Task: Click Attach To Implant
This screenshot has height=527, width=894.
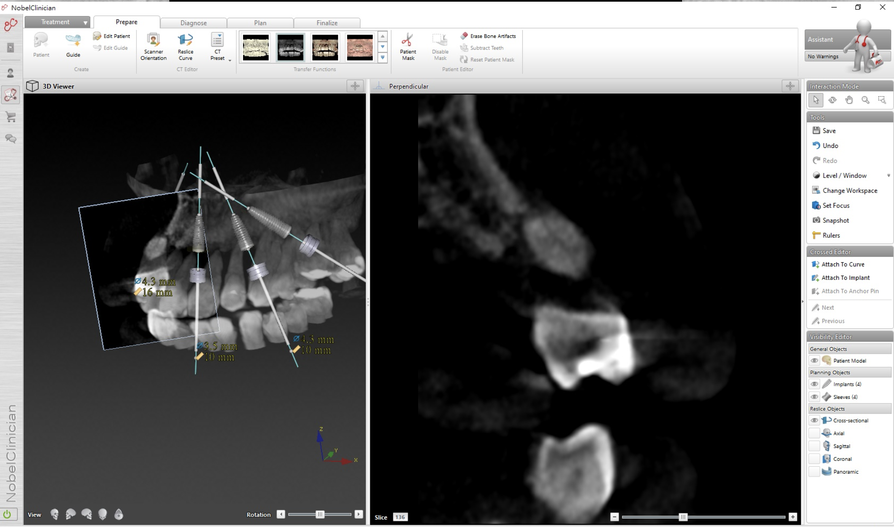Action: 840,278
